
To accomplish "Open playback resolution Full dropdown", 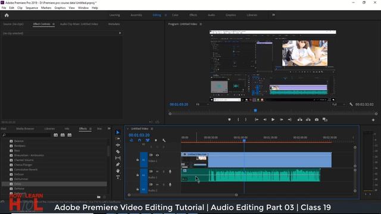I will tap(339, 105).
